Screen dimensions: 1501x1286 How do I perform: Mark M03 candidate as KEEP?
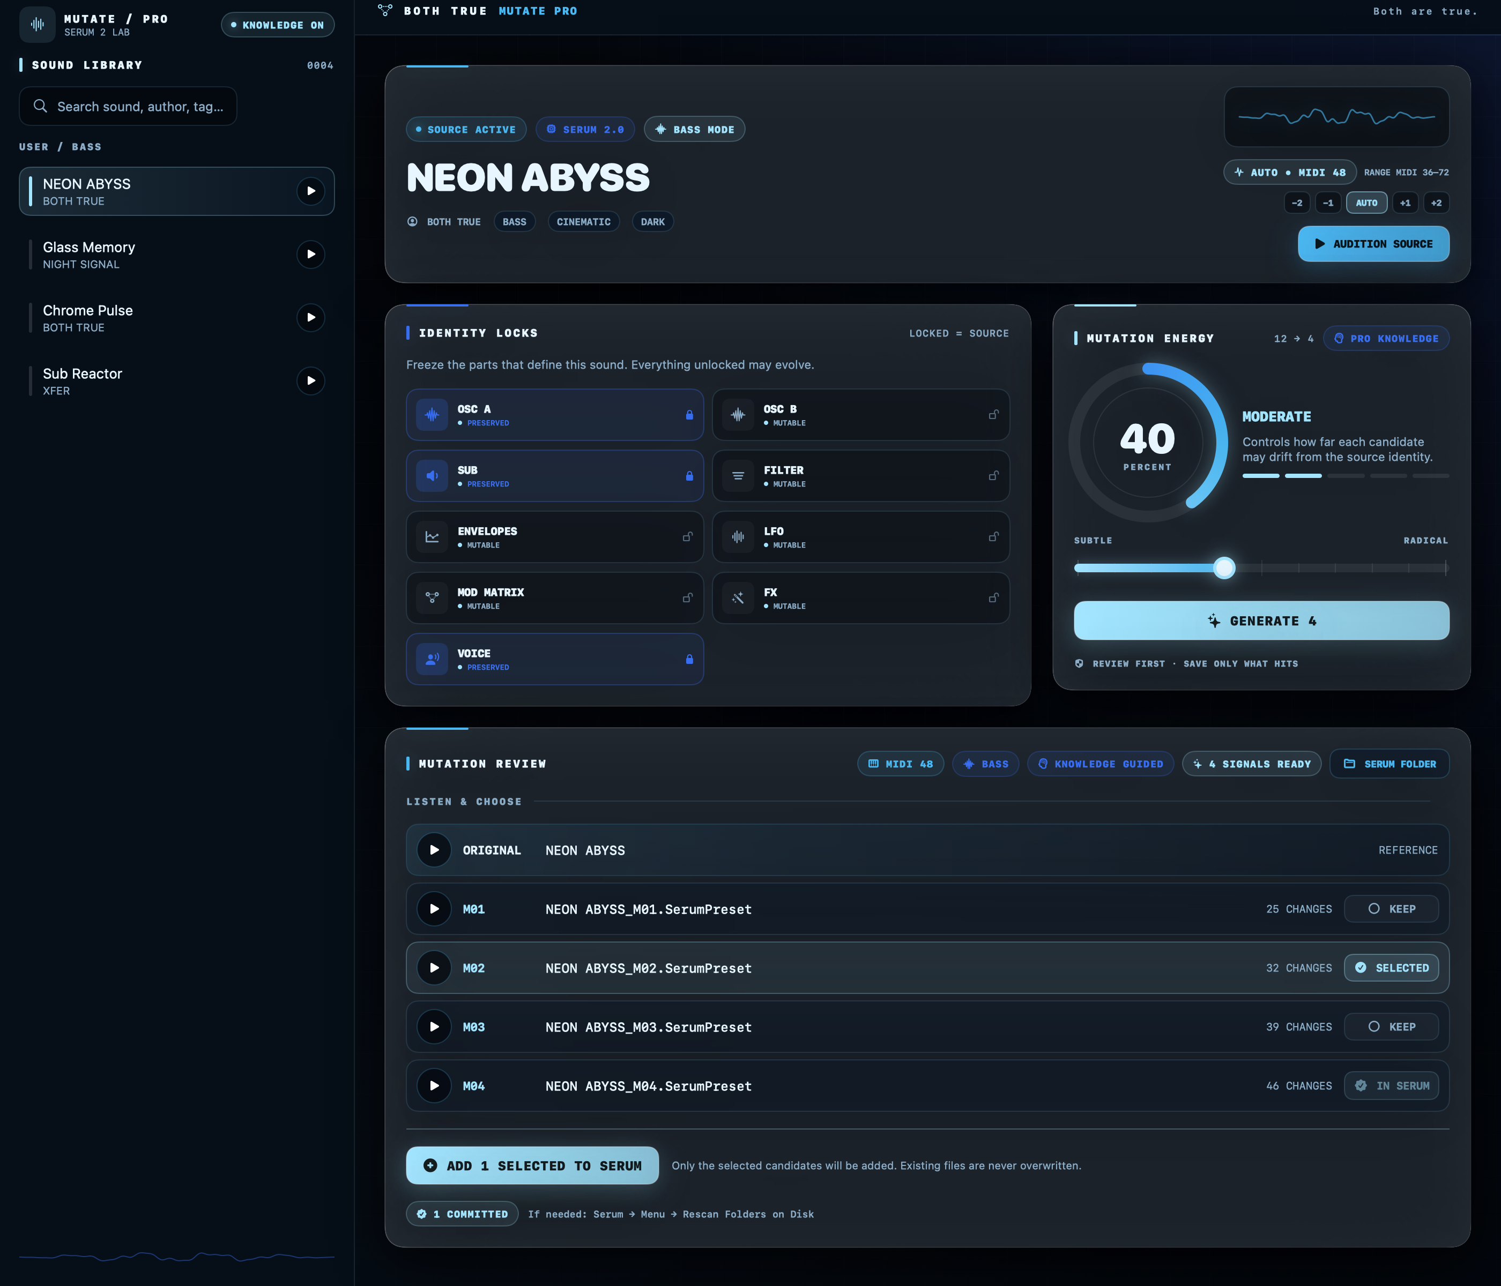click(x=1391, y=1027)
